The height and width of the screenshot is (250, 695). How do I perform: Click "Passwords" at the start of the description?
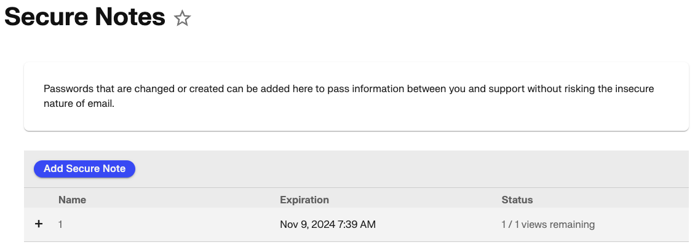(x=68, y=88)
